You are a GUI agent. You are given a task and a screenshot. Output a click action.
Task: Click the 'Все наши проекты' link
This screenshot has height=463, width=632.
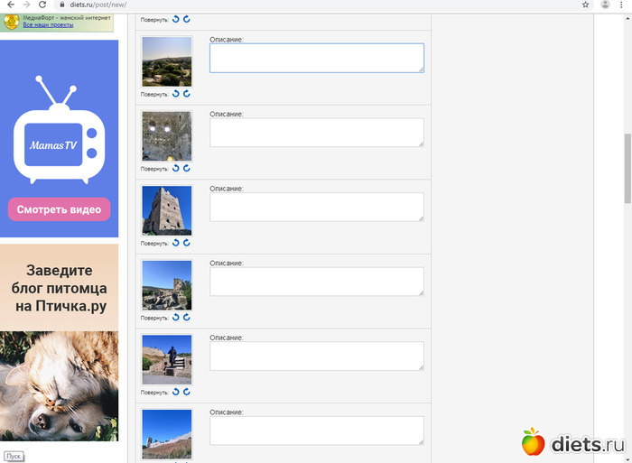pyautogui.click(x=49, y=25)
